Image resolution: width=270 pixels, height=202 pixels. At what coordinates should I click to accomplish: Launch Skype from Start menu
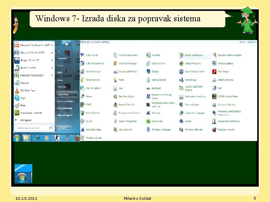(34, 98)
